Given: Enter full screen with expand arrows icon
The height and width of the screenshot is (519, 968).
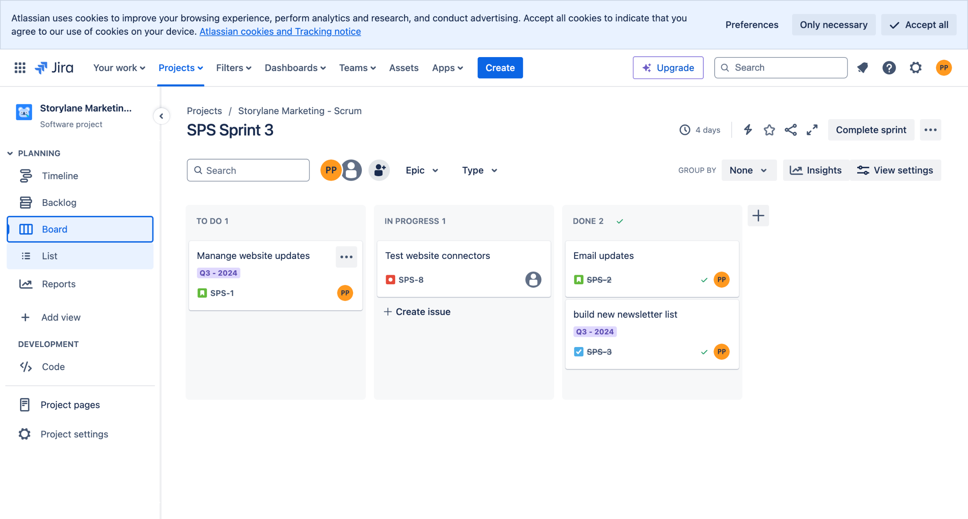Looking at the screenshot, I should click(812, 130).
